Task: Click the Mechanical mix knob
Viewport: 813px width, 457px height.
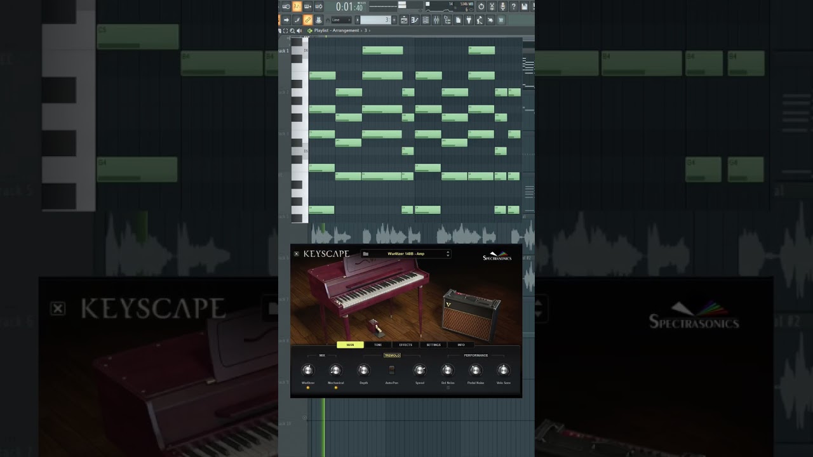Action: tap(336, 370)
